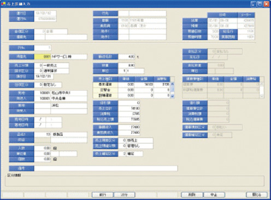Click the 個数 count field
Screen dimensions: 271x200
(x=42, y=159)
